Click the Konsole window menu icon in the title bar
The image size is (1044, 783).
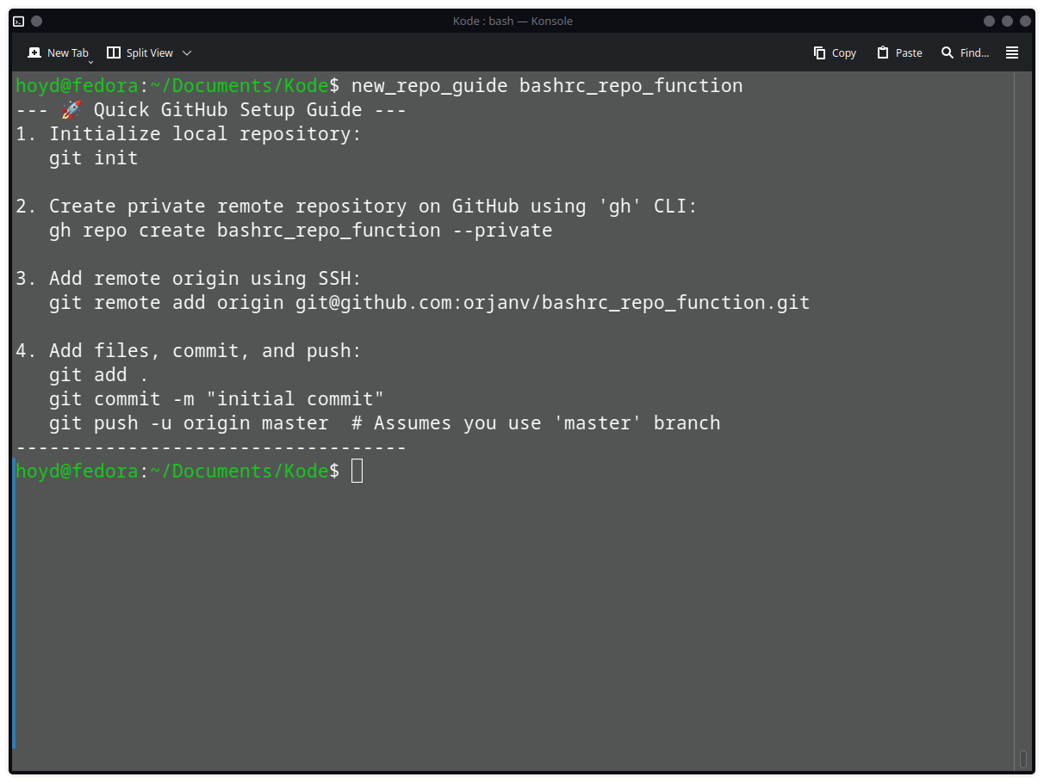(x=18, y=21)
